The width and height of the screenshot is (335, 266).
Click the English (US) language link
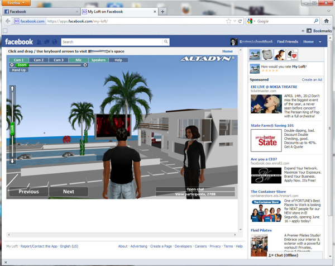click(69, 246)
